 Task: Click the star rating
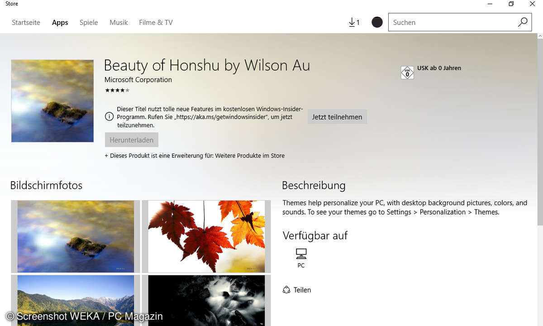click(x=117, y=90)
